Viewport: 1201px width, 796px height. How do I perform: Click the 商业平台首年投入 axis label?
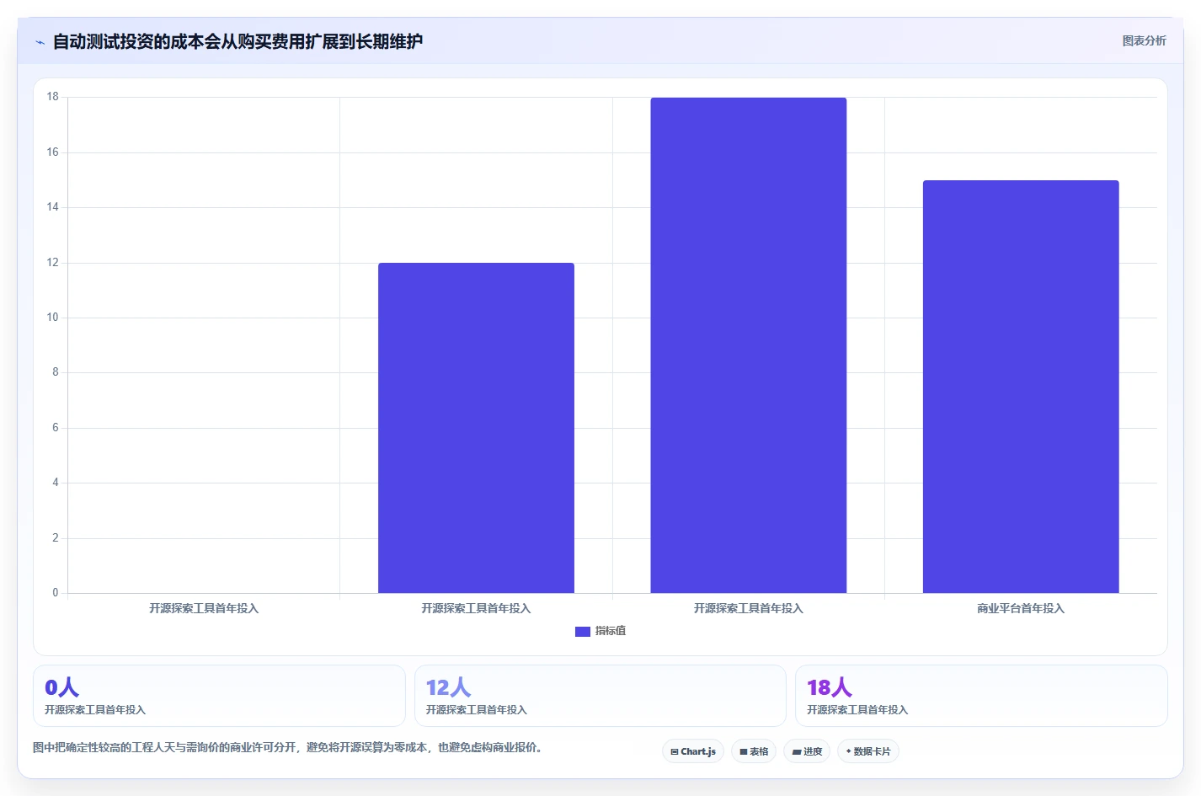tap(1021, 608)
